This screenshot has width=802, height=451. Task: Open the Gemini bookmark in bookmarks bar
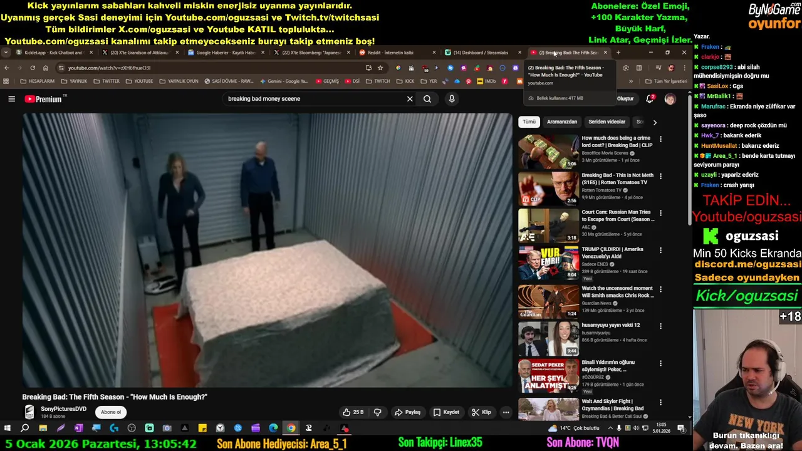(x=284, y=81)
